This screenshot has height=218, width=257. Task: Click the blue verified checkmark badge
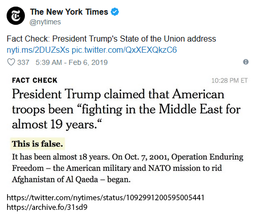(x=115, y=12)
